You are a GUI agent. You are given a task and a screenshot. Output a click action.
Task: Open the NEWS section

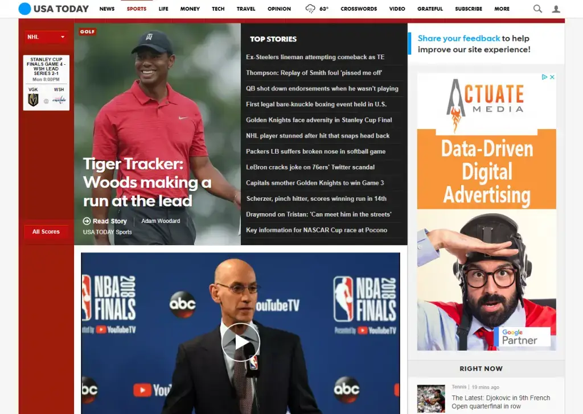coord(107,9)
